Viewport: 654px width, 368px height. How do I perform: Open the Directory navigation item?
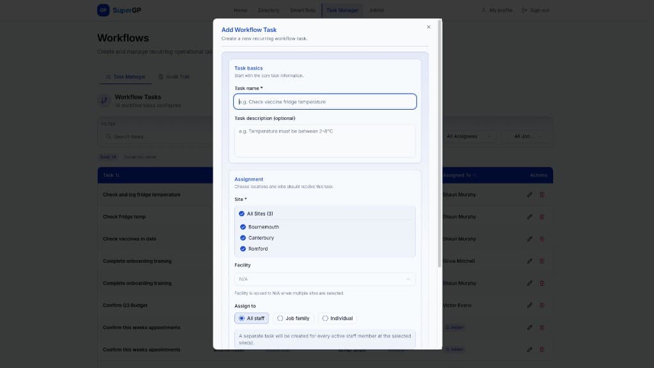coord(269,10)
